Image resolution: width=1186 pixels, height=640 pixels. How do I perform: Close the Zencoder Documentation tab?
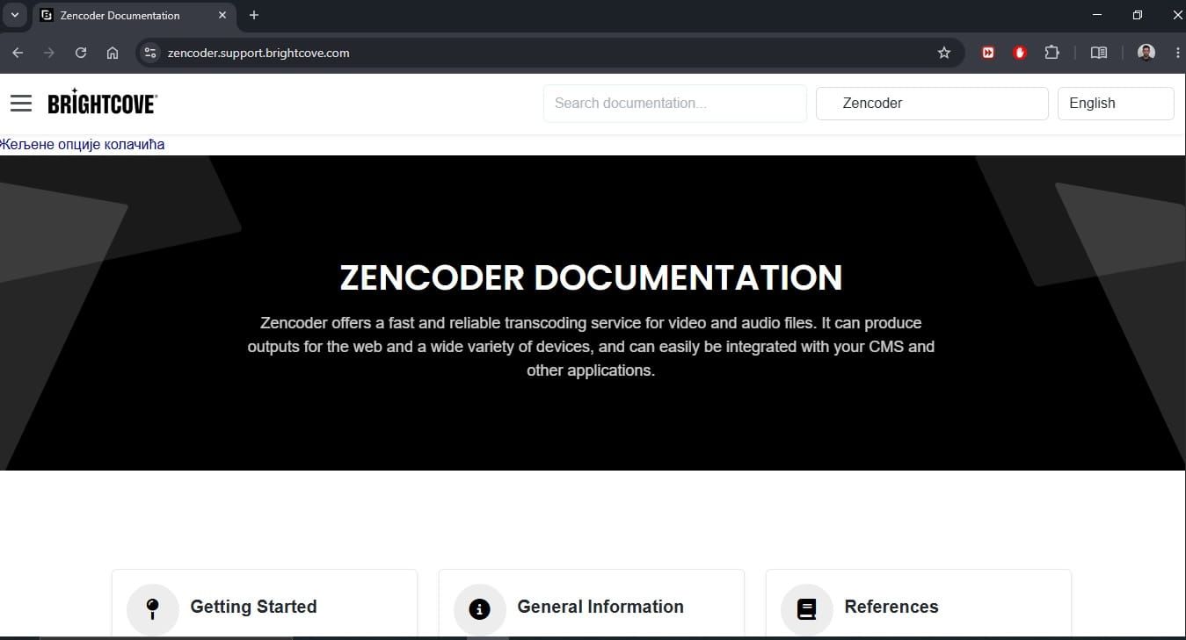point(222,15)
